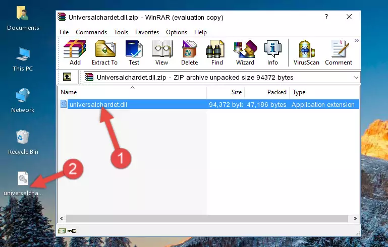
Task: Click the dll file icon in list
Action: pyautogui.click(x=64, y=104)
